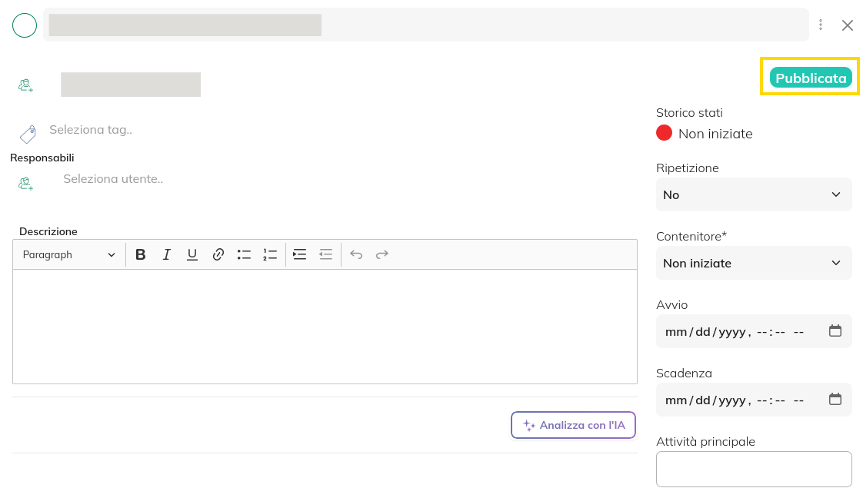Viewport: 863px width, 498px height.
Task: Create a numbered list
Action: (x=270, y=254)
